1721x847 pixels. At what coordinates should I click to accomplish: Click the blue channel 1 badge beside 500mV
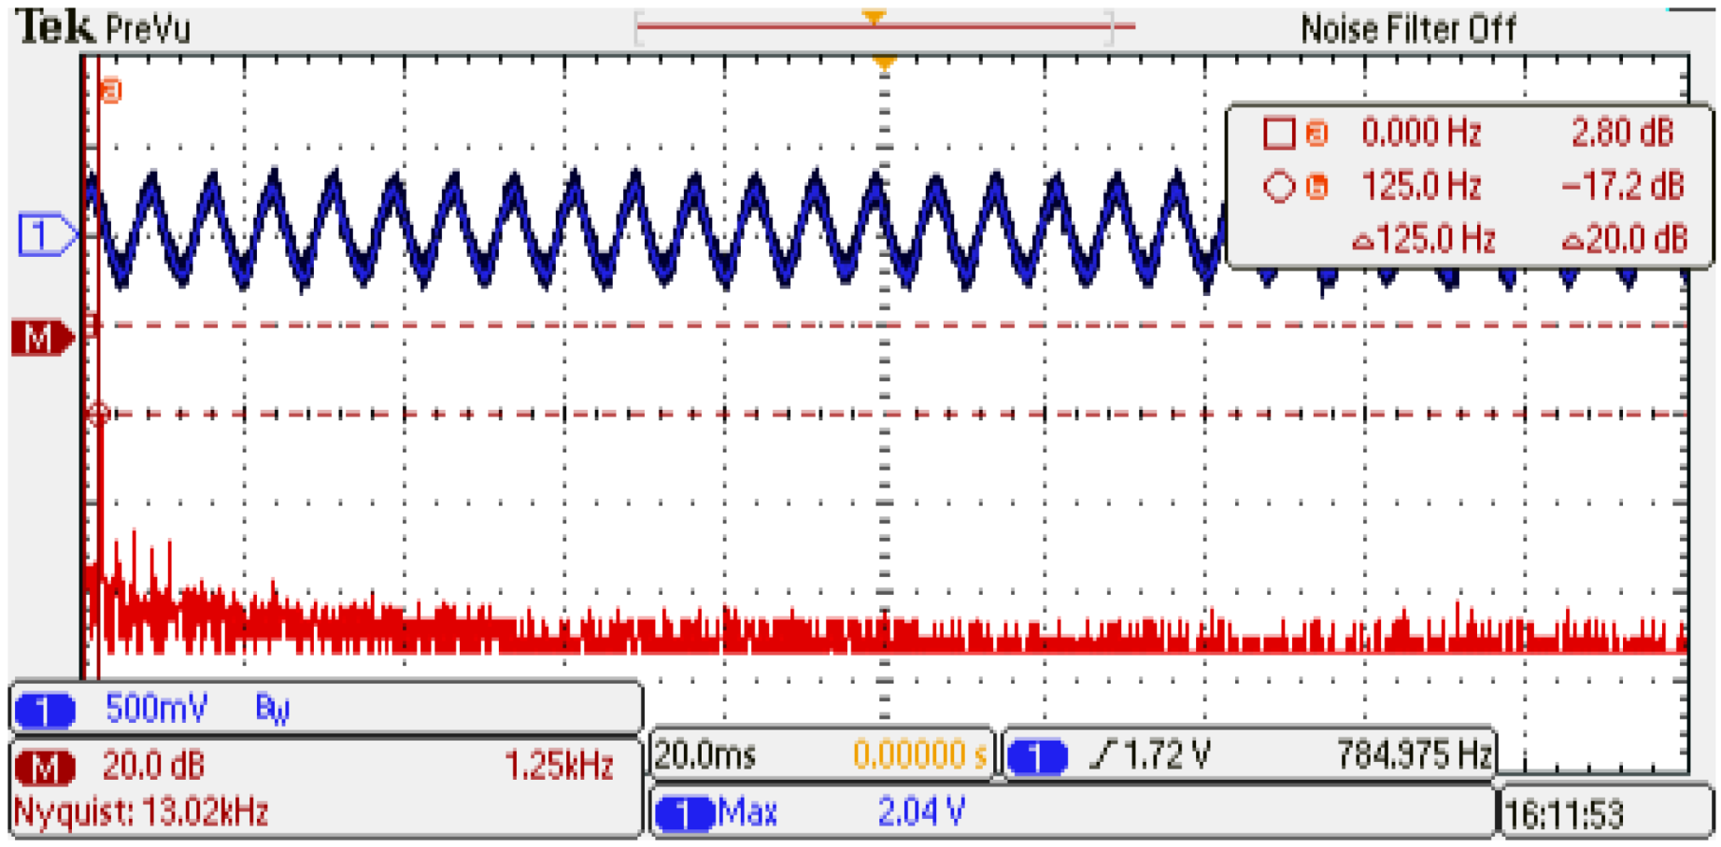[x=45, y=711]
